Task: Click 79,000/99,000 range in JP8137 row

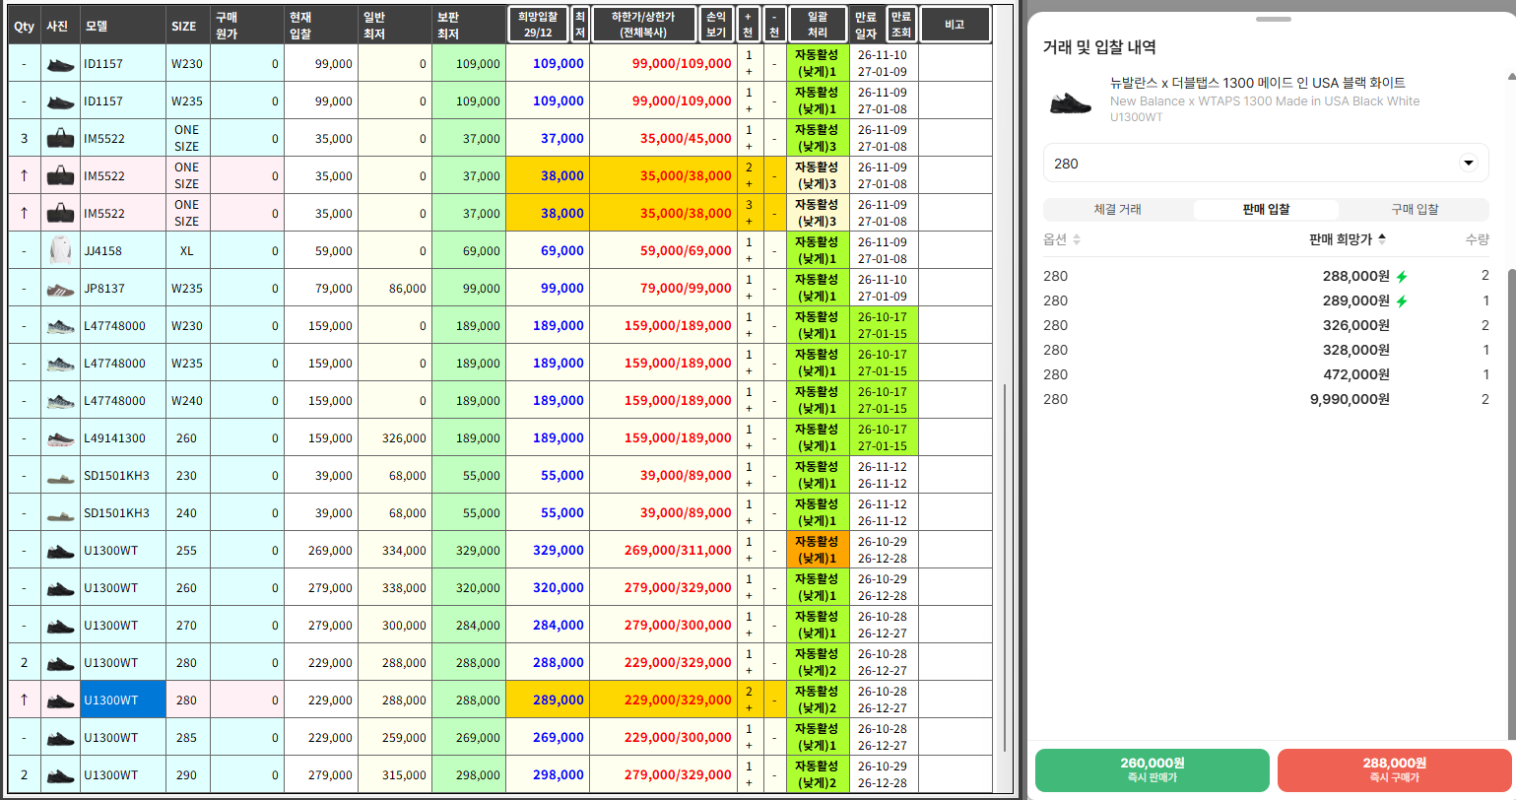Action: 663,289
